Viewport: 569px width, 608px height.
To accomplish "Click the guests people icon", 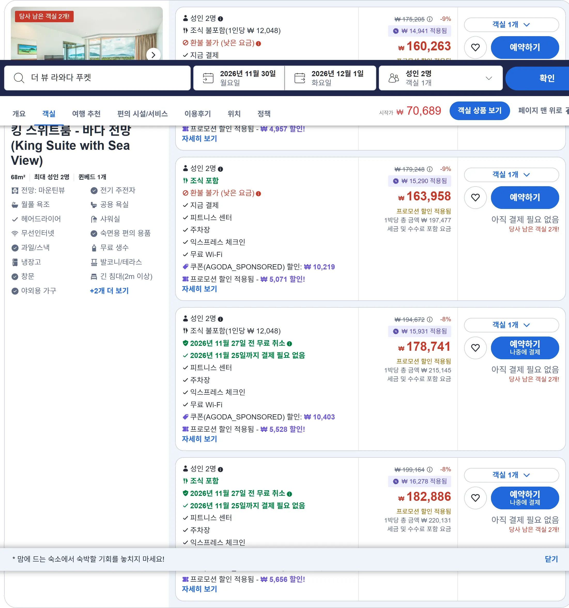I will (394, 78).
